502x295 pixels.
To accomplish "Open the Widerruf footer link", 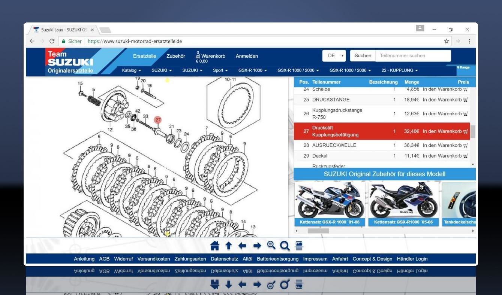I will click(123, 259).
